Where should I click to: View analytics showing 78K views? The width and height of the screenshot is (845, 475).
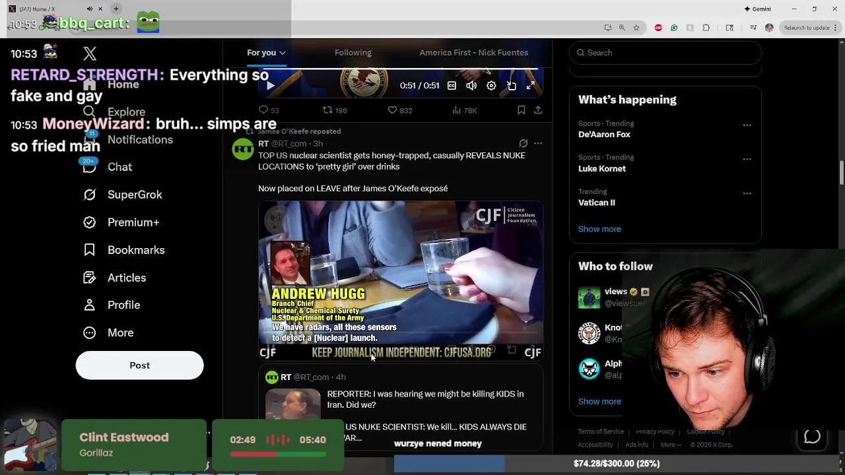coord(464,110)
